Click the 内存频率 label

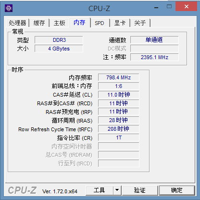coord(80,78)
